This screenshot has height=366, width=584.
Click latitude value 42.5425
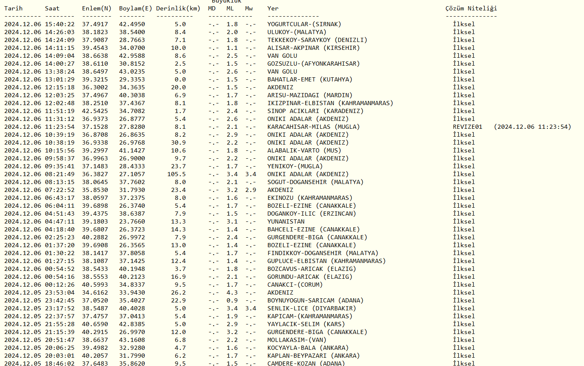click(95, 111)
